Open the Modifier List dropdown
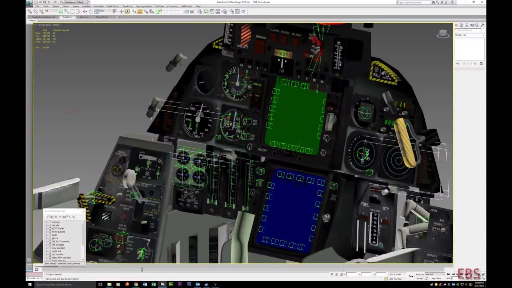Viewport: 512px width, 288px height. click(470, 35)
